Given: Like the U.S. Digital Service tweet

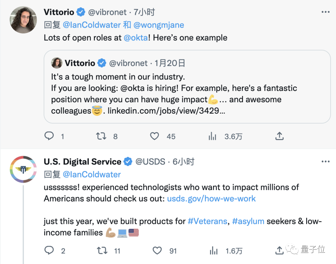Looking at the screenshot, I should pos(157,250).
